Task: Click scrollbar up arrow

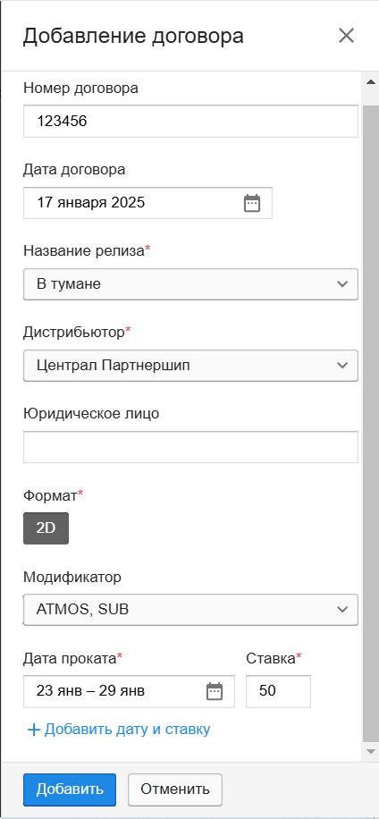Action: [x=371, y=82]
